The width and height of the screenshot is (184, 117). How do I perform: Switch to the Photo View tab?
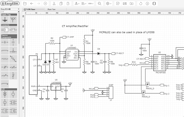(52, 9)
